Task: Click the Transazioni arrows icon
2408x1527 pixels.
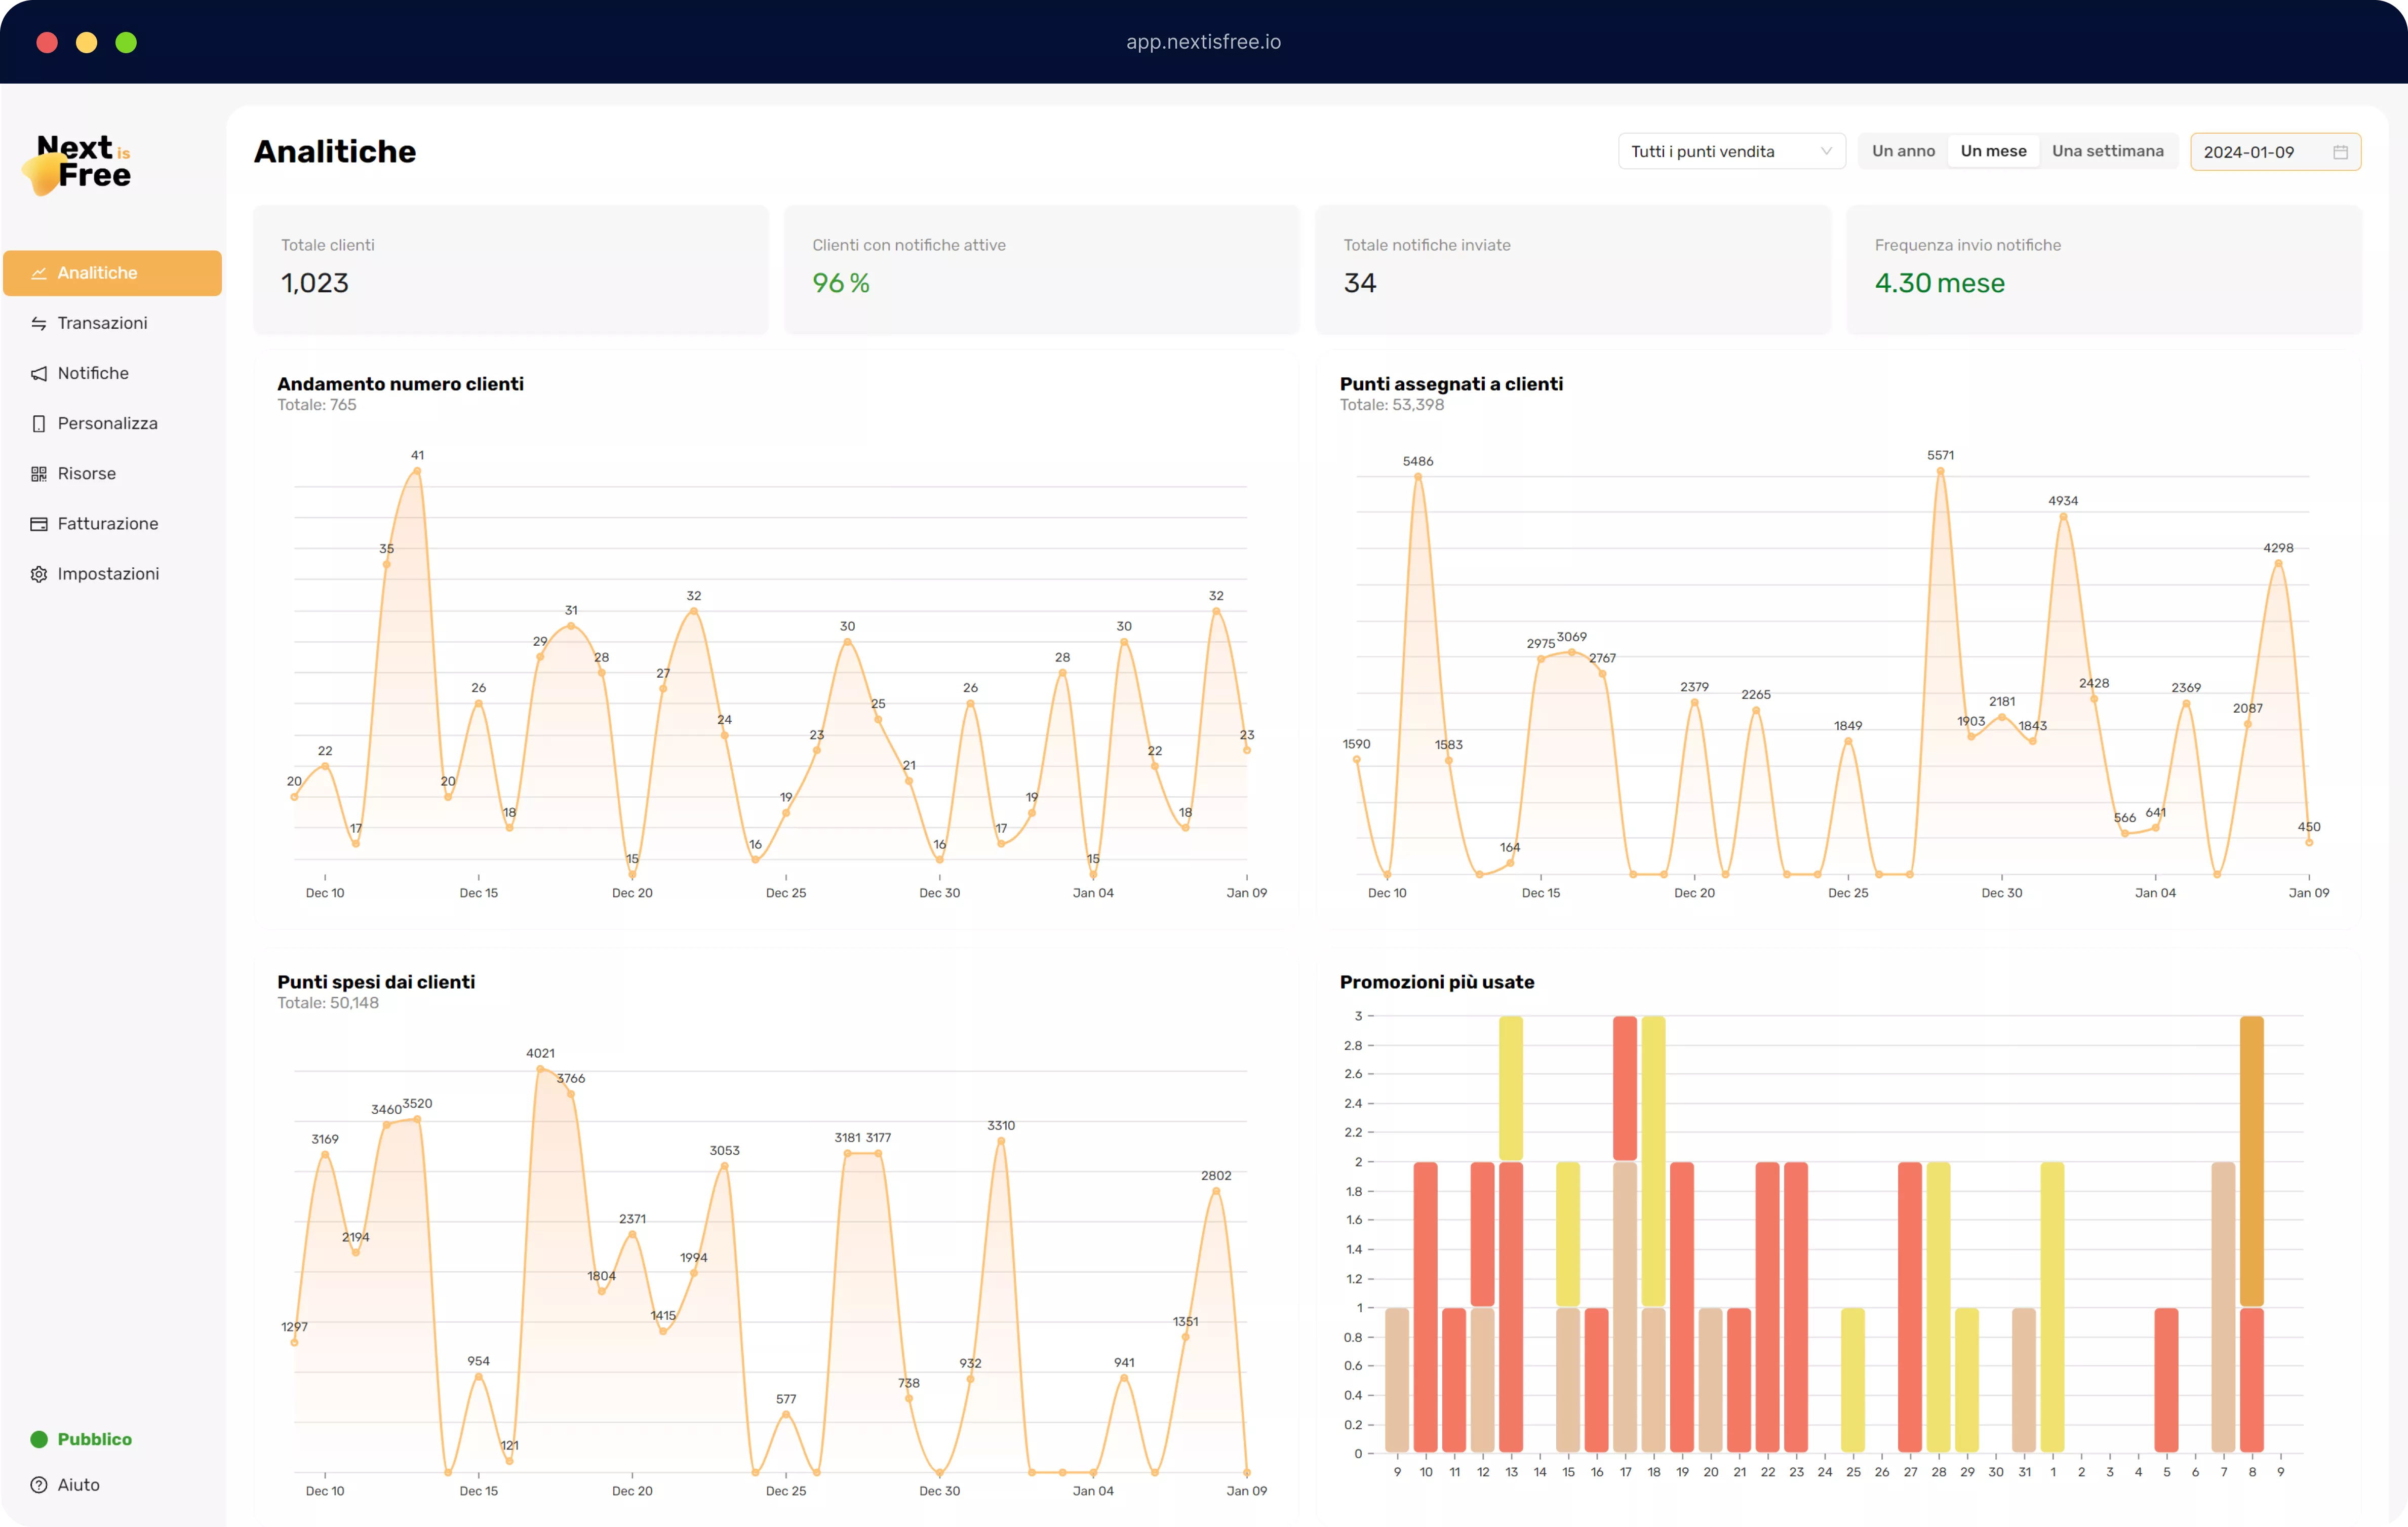Action: [39, 323]
